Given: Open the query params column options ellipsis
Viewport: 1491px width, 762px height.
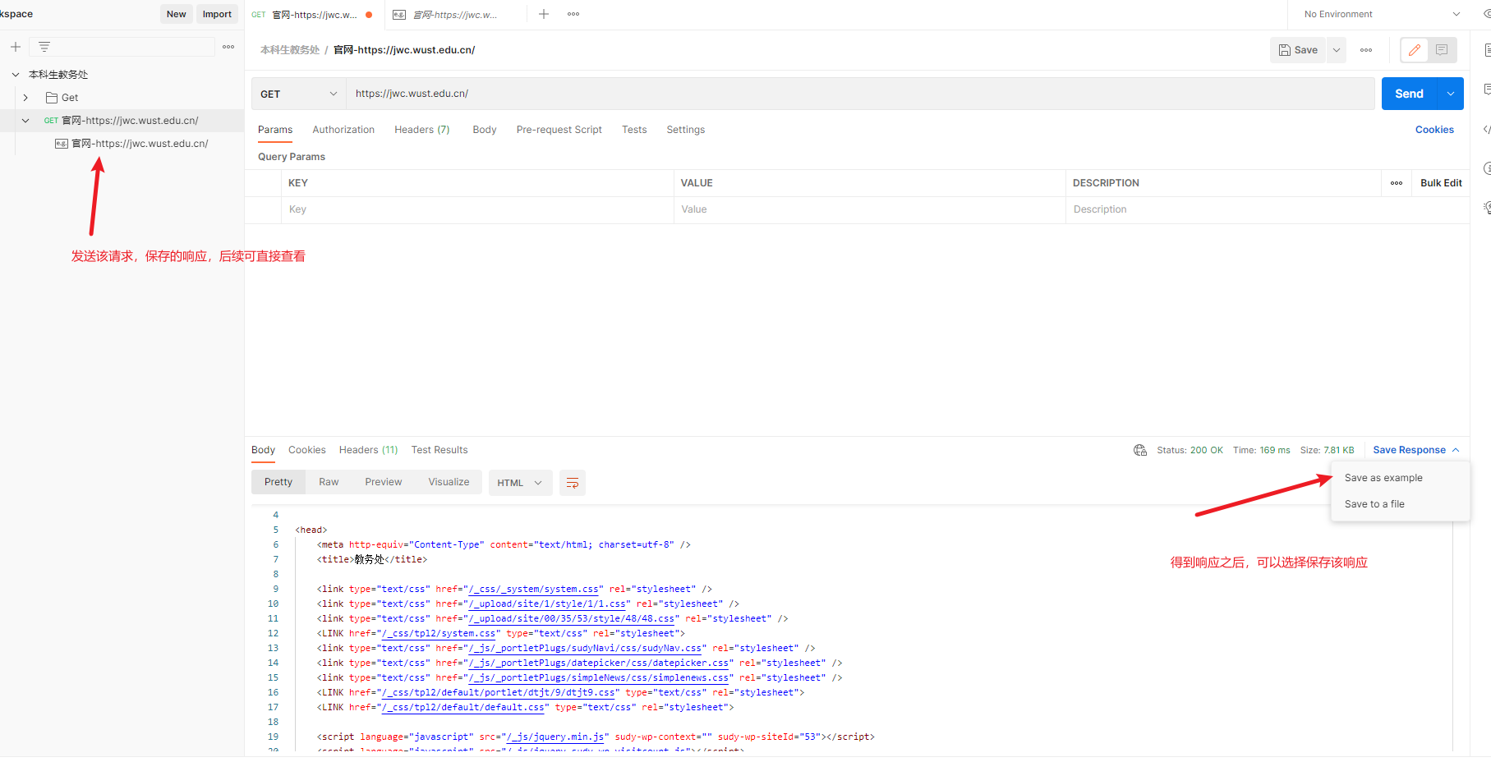Looking at the screenshot, I should tap(1397, 183).
